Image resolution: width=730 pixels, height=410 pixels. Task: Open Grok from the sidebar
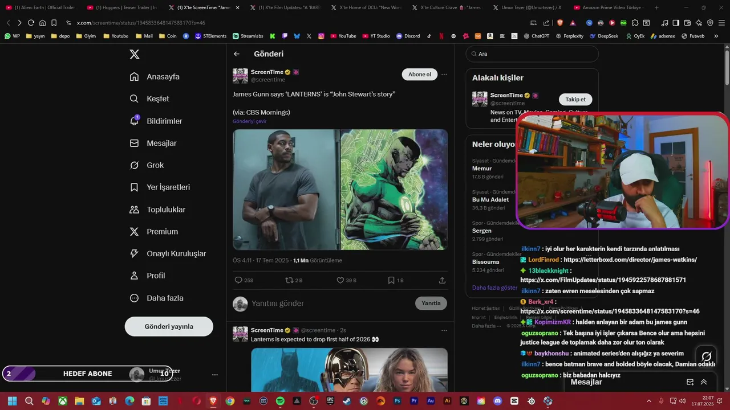[147, 165]
